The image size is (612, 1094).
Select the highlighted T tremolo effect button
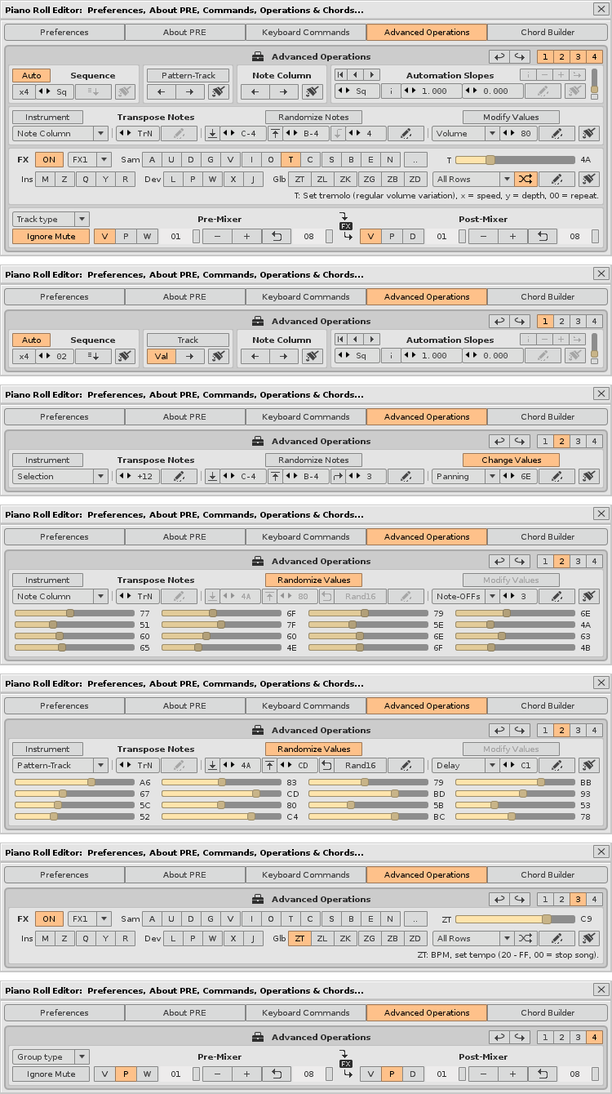click(290, 159)
